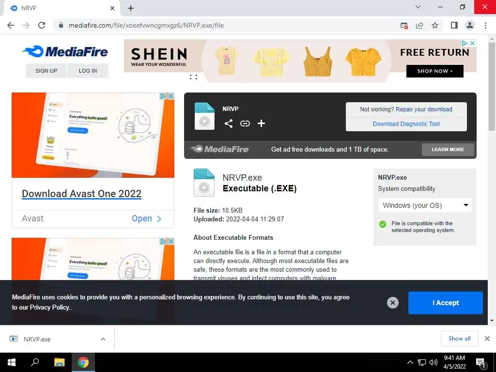Click Download Diagnostic Tool link
This screenshot has width=496, height=372.
(406, 124)
